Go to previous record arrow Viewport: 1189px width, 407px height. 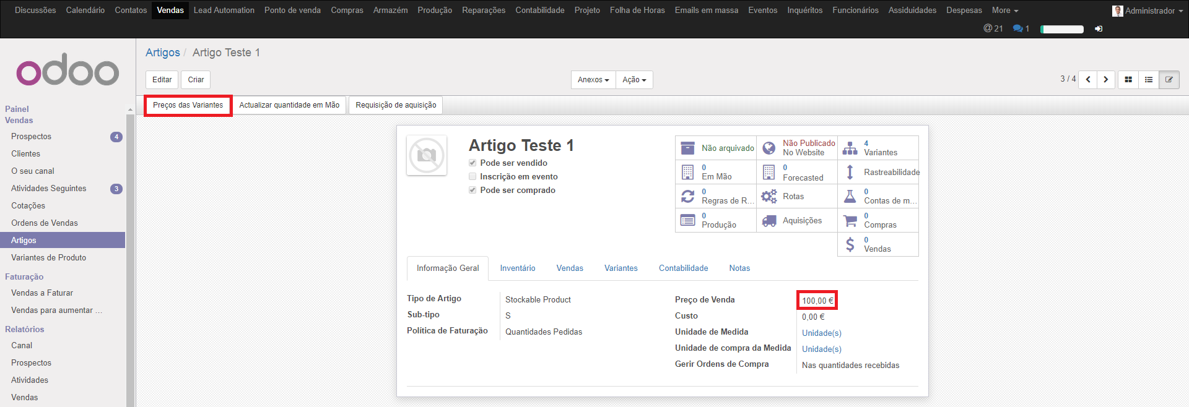[x=1088, y=80]
